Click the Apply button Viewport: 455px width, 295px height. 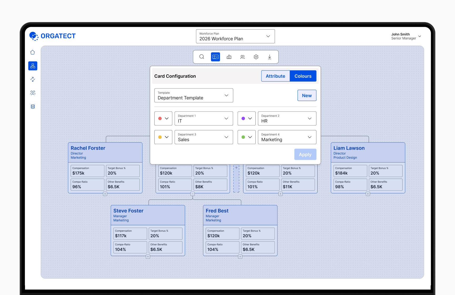tap(305, 155)
